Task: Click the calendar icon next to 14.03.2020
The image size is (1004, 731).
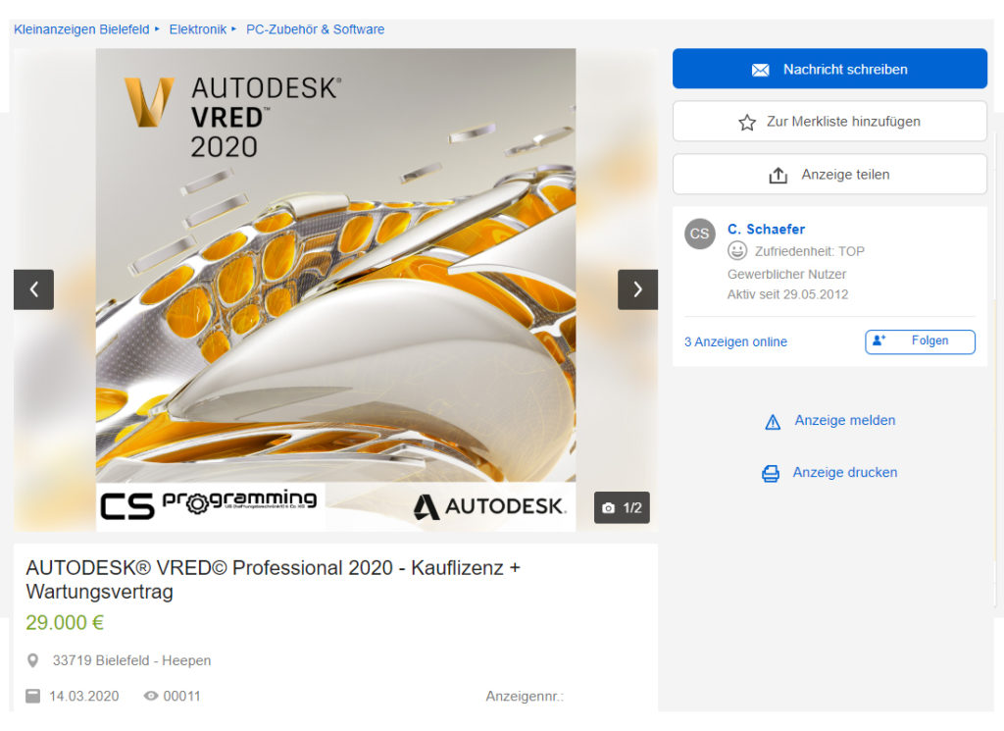Action: click(32, 697)
